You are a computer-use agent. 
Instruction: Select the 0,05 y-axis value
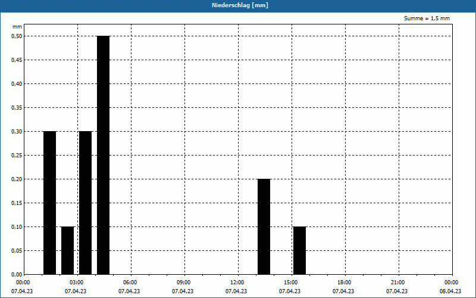[17, 250]
